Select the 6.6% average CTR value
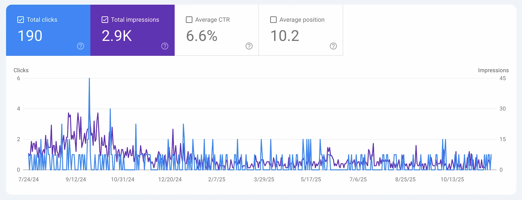The image size is (522, 200). pyautogui.click(x=202, y=36)
